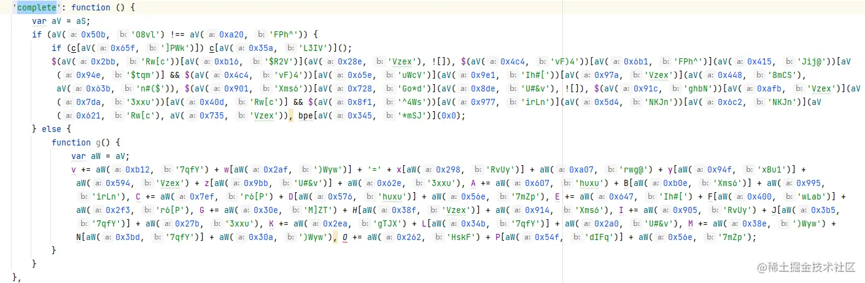Click the hex value 0x50b

(x=98, y=34)
